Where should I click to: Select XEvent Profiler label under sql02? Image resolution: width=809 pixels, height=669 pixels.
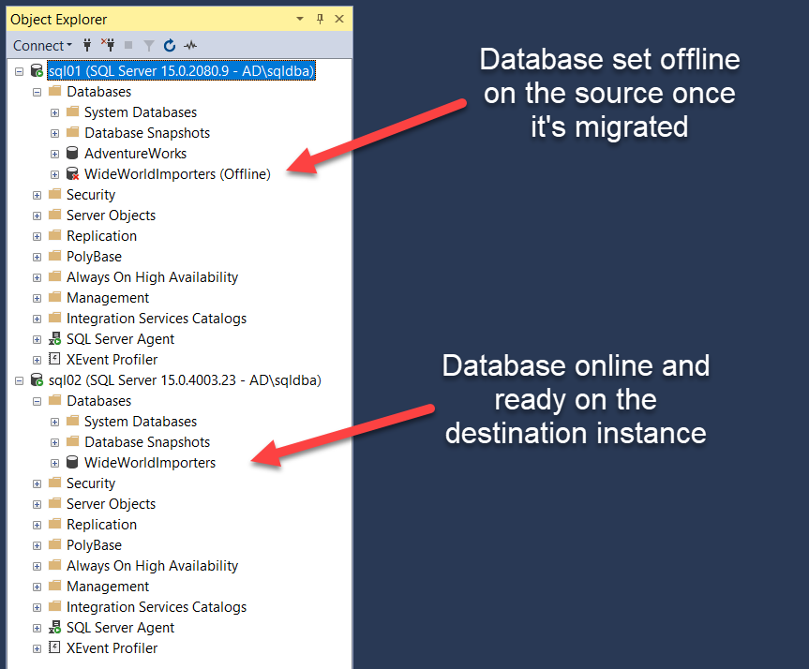click(x=112, y=648)
